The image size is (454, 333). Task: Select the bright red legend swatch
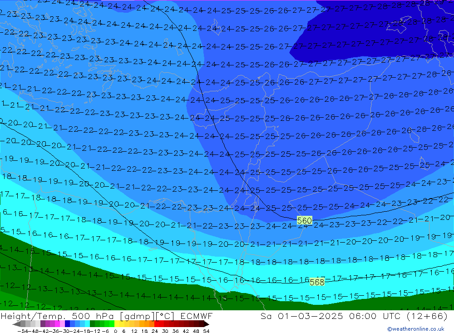[157, 324]
